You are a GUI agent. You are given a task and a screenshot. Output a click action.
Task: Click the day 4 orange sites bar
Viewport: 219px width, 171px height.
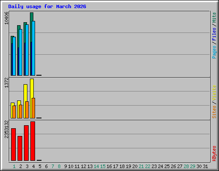coord(33,108)
